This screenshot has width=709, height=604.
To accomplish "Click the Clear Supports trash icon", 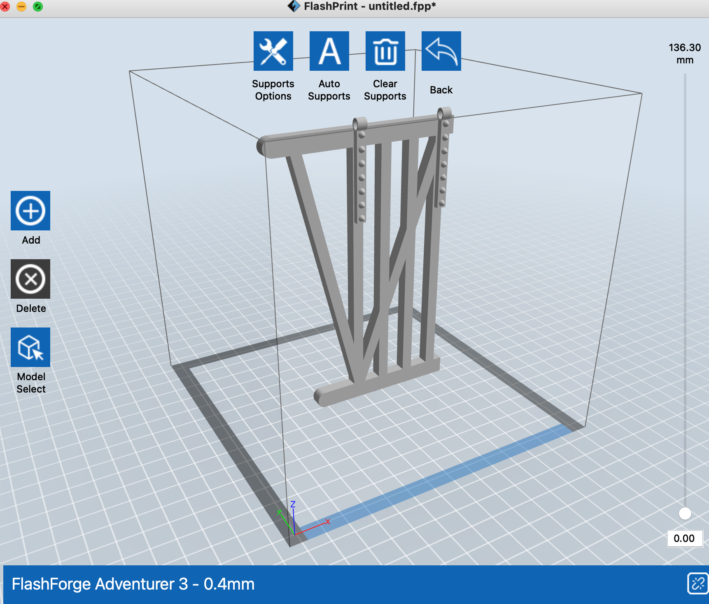I will coord(385,51).
